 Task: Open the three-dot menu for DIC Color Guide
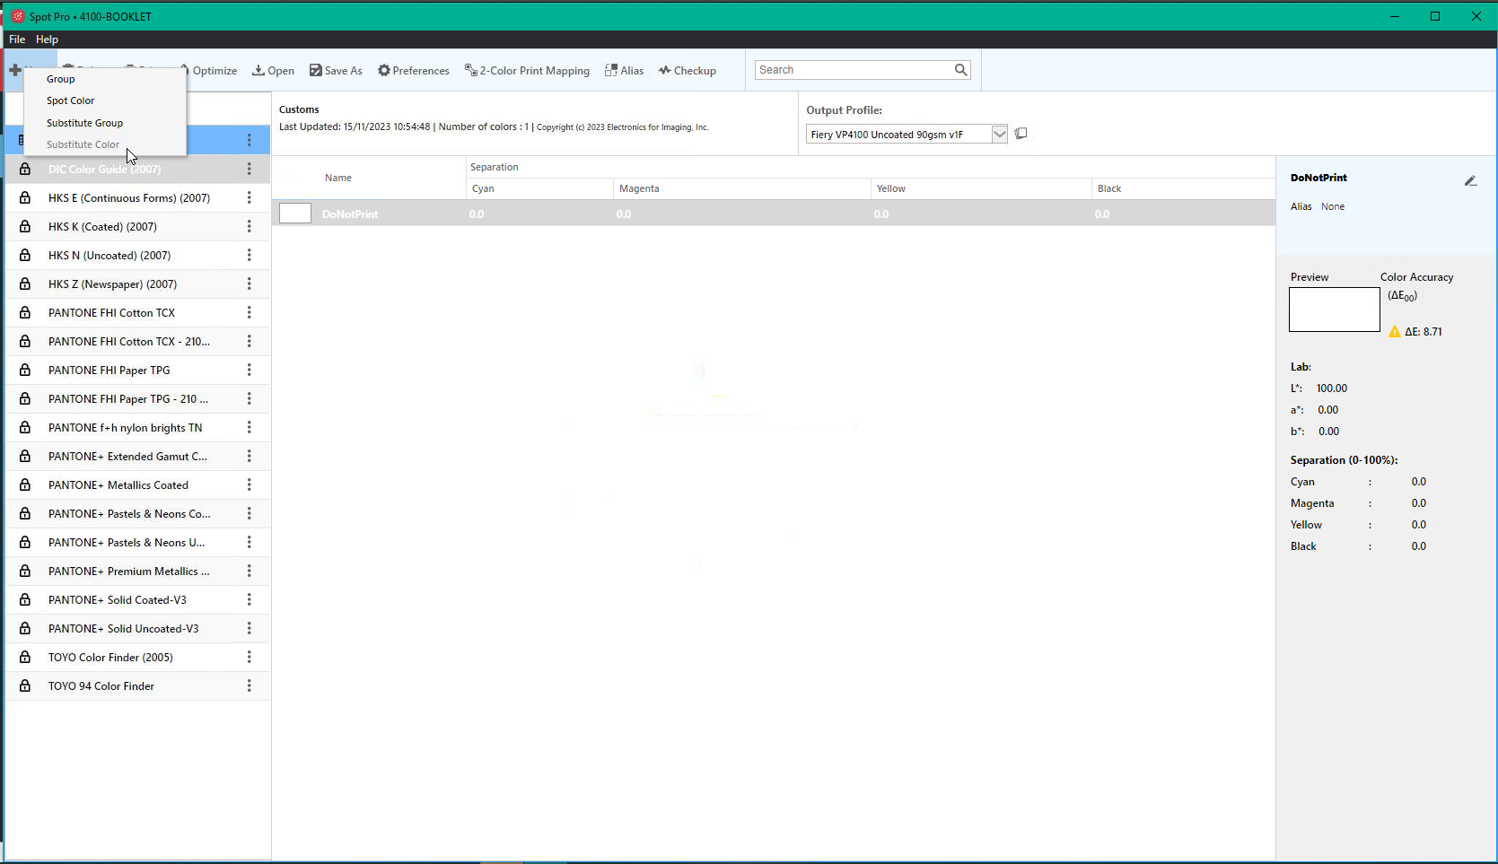(x=250, y=169)
